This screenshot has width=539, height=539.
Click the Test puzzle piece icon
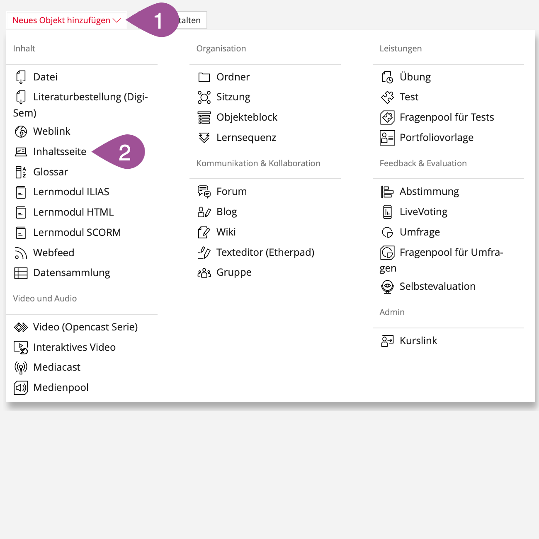387,97
